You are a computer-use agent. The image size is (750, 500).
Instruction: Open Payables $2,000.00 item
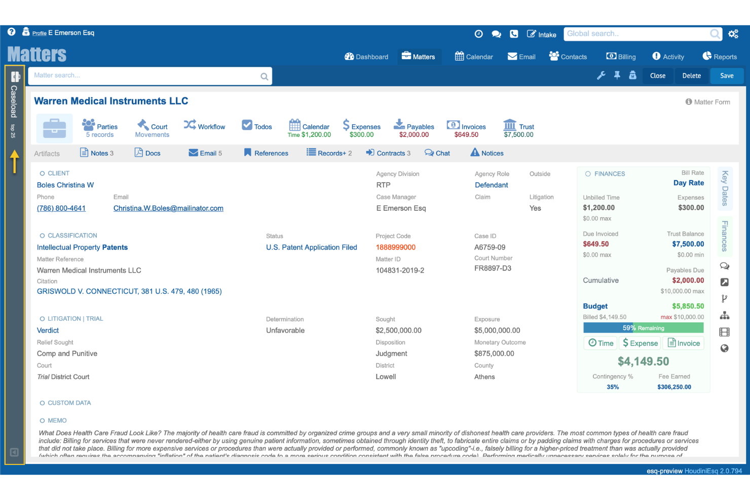[x=414, y=129]
